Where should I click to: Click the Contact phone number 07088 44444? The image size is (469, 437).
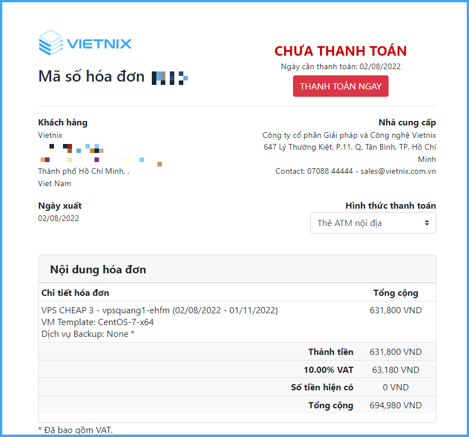click(330, 172)
